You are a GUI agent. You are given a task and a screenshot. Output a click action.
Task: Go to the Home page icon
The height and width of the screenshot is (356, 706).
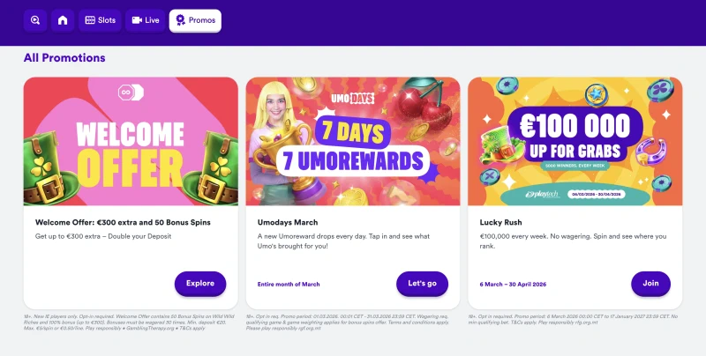pyautogui.click(x=62, y=19)
